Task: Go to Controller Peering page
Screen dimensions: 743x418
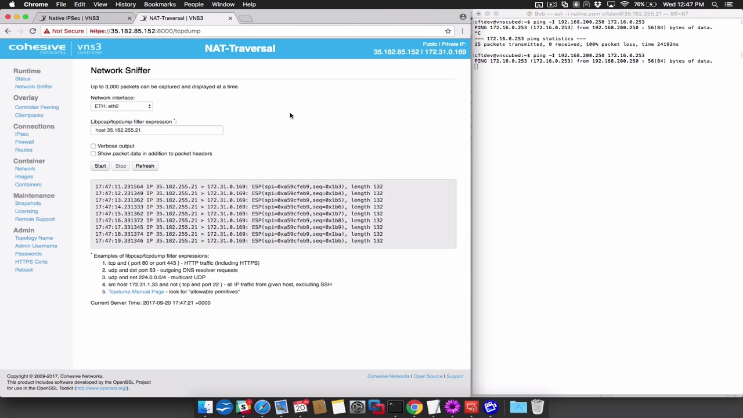Action: [37, 107]
